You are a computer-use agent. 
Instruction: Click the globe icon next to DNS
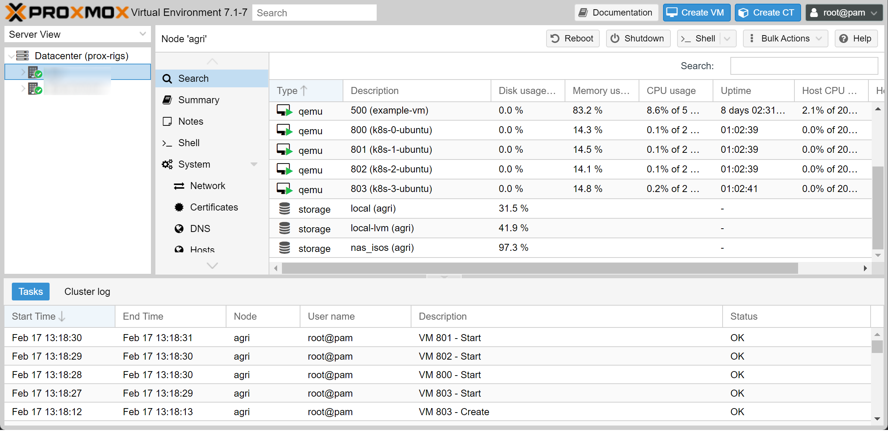[x=179, y=229]
